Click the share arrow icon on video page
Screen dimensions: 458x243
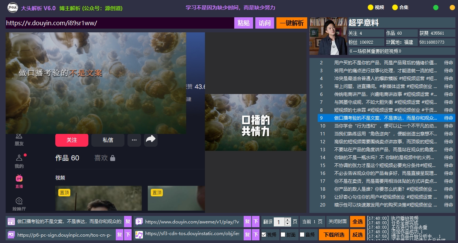(x=150, y=139)
